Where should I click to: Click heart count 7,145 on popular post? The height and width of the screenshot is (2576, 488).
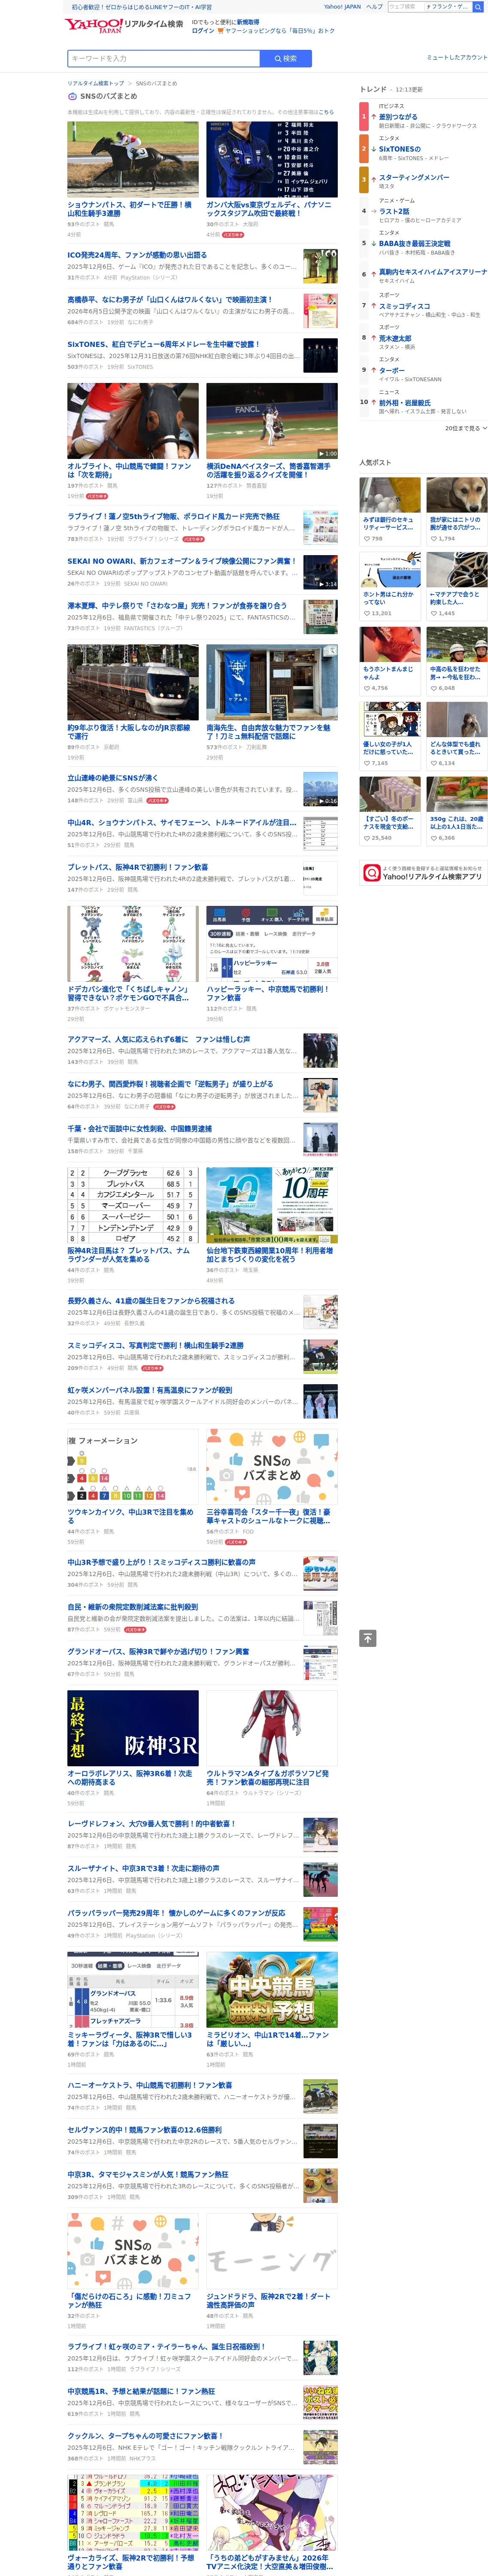coord(376,763)
